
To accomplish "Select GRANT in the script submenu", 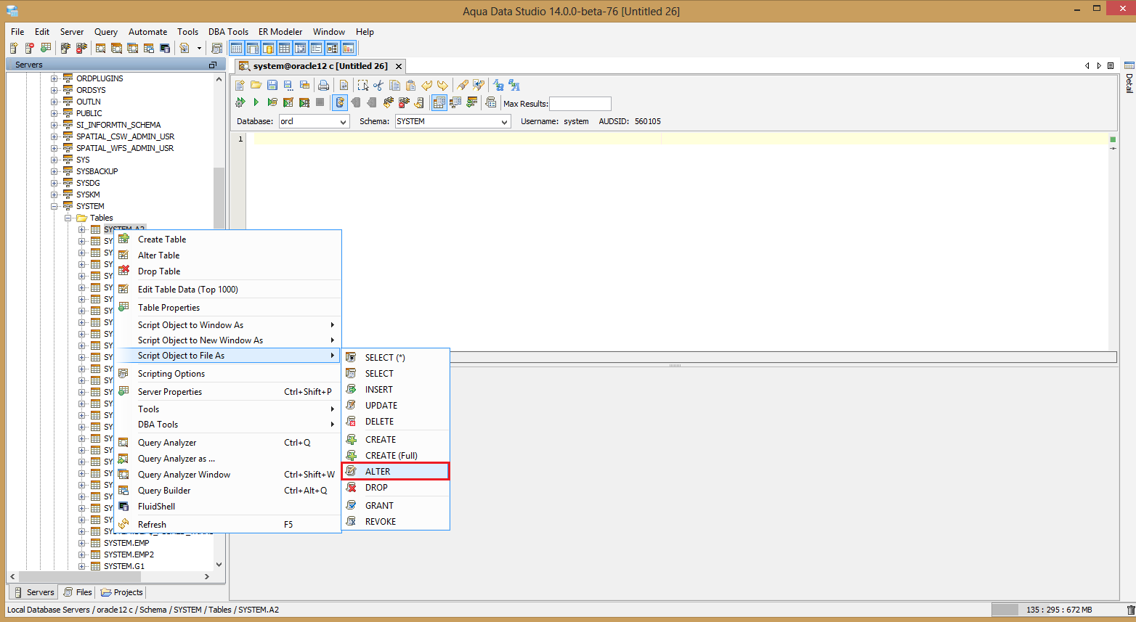I will click(396, 505).
